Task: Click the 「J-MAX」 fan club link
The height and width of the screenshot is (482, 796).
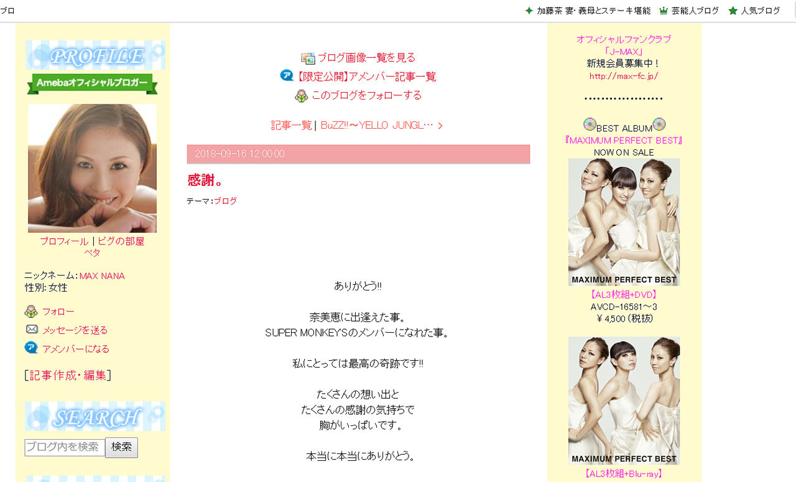Action: 623,52
